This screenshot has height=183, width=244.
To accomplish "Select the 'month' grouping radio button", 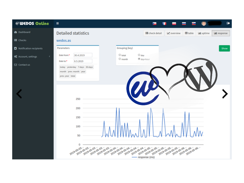I will tap(120, 59).
